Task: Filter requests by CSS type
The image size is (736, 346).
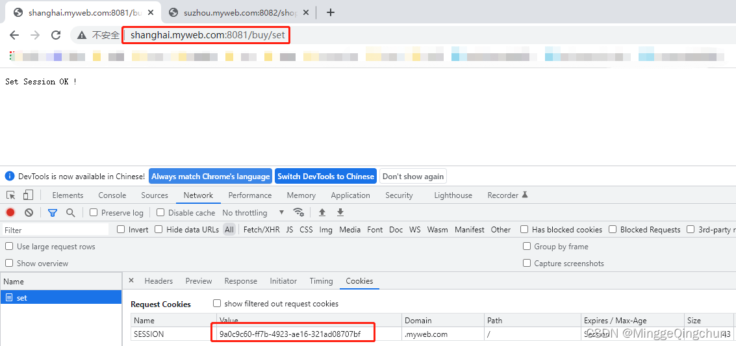Action: (x=306, y=230)
